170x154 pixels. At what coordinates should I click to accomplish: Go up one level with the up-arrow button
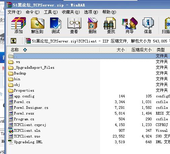[13, 41]
